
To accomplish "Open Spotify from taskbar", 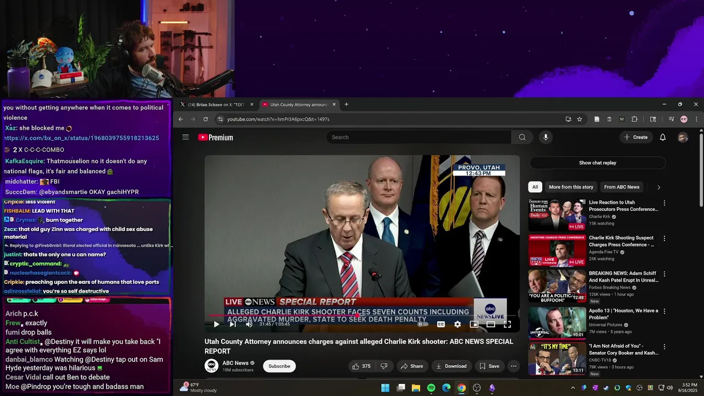I will pos(431,388).
